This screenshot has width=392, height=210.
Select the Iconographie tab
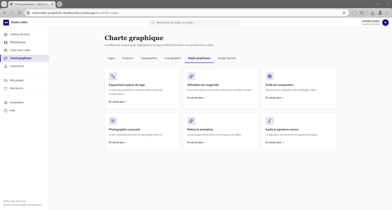click(x=173, y=58)
